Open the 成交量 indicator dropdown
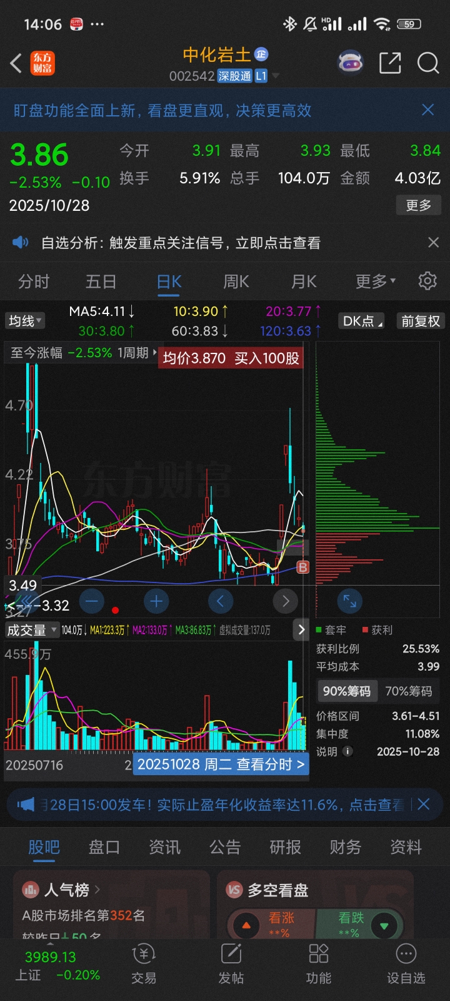450x1001 pixels. [32, 630]
